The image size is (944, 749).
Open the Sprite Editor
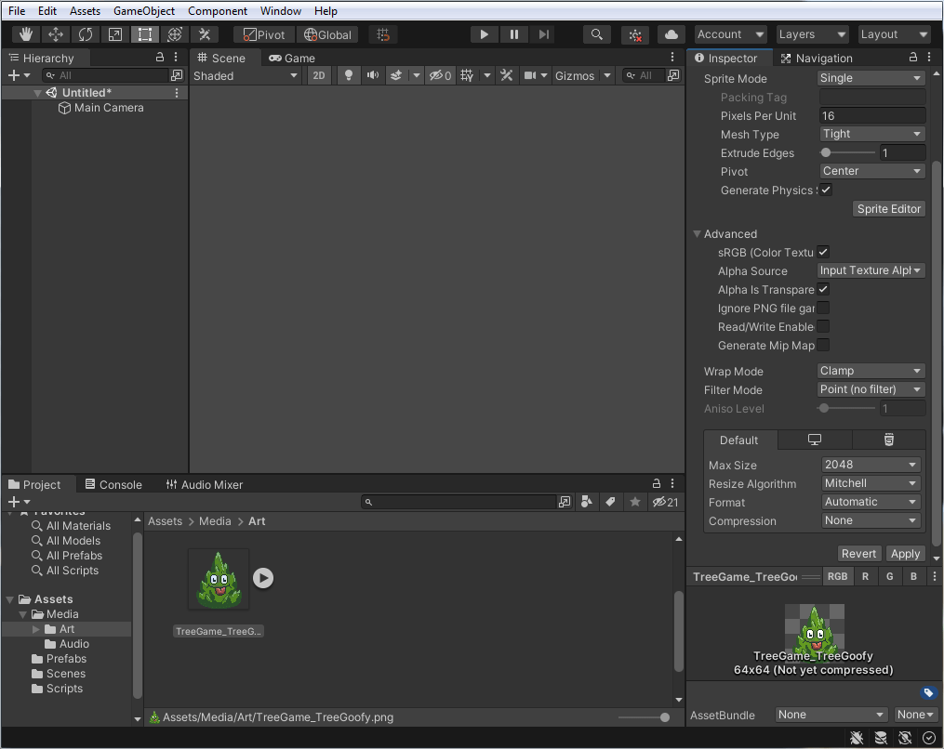[888, 208]
